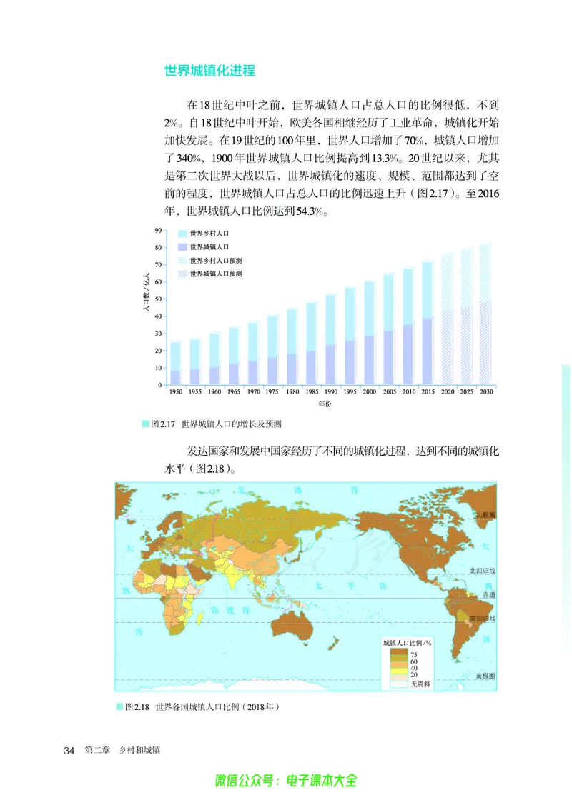The image size is (572, 800).
Task: Click the figure 13.3% in the paragraph
Action: tap(385, 159)
